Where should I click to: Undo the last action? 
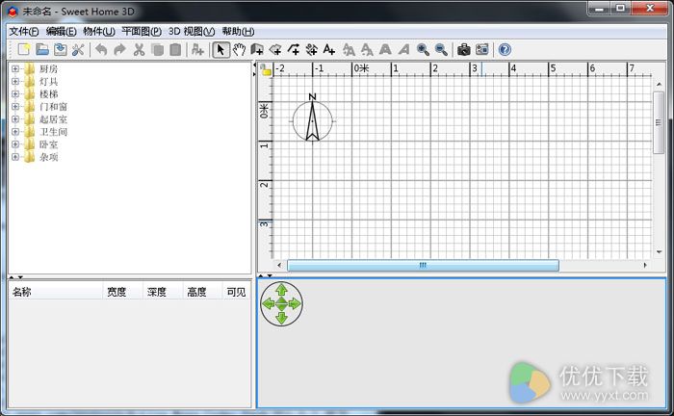click(x=101, y=50)
